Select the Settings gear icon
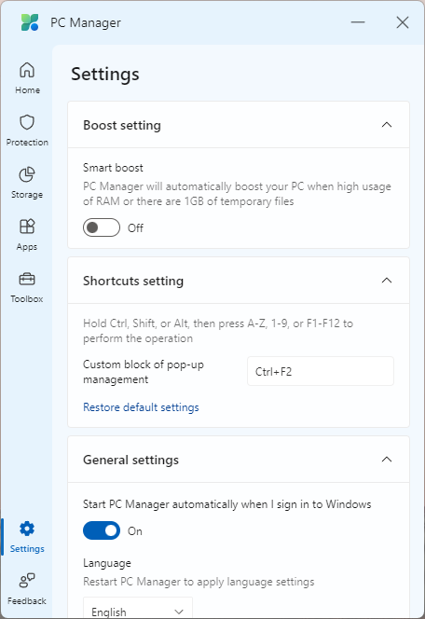The height and width of the screenshot is (619, 425). tap(27, 529)
